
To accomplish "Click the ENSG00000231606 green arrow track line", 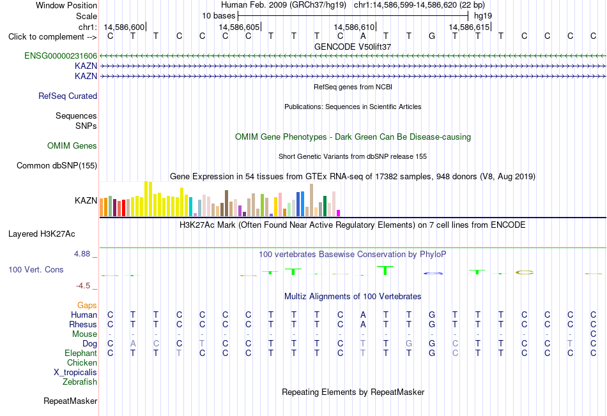I will [353, 56].
